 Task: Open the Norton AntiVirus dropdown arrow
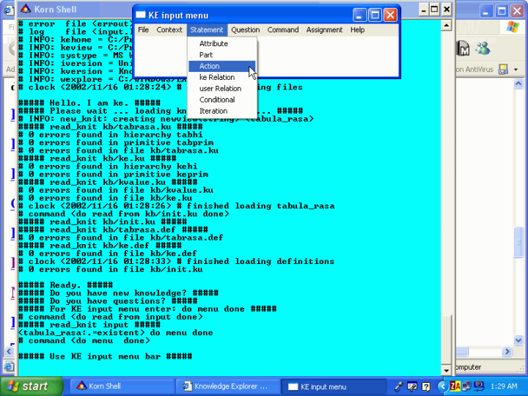[516, 70]
